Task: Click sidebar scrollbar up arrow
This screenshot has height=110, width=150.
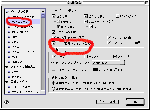Action: [x=43, y=11]
